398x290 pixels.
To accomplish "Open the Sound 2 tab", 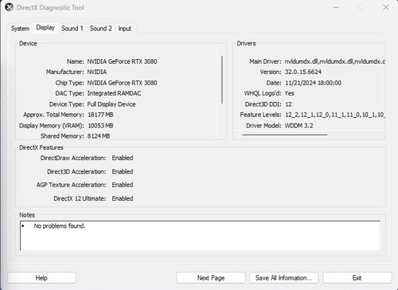I will pyautogui.click(x=101, y=29).
